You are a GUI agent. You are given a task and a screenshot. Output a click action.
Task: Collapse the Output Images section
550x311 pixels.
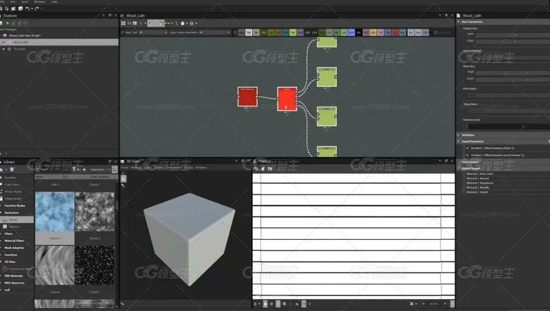coord(458,168)
